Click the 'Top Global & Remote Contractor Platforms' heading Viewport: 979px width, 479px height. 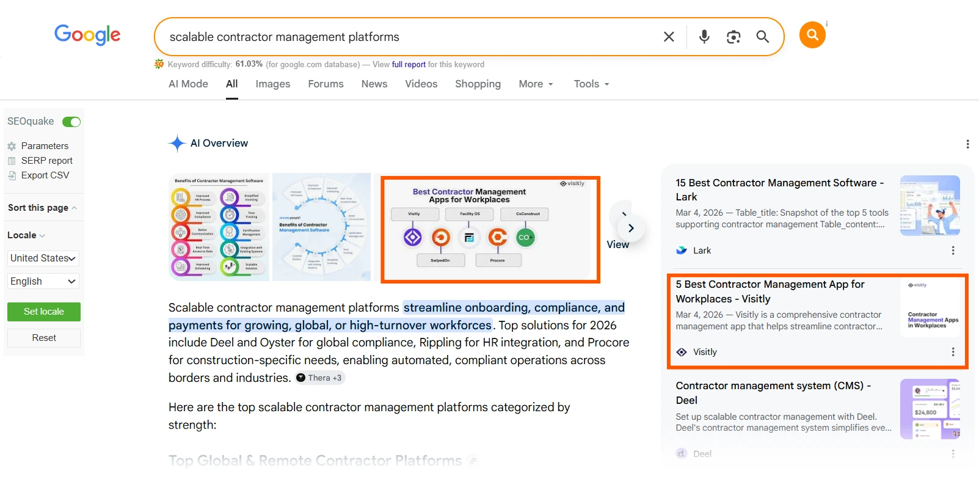(x=315, y=461)
